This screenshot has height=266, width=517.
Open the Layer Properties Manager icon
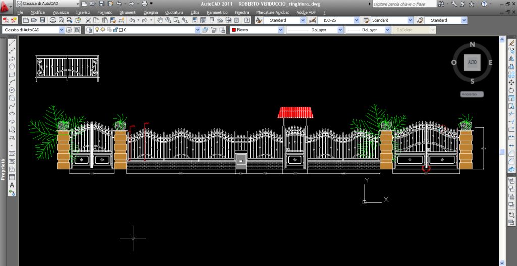[x=89, y=30]
